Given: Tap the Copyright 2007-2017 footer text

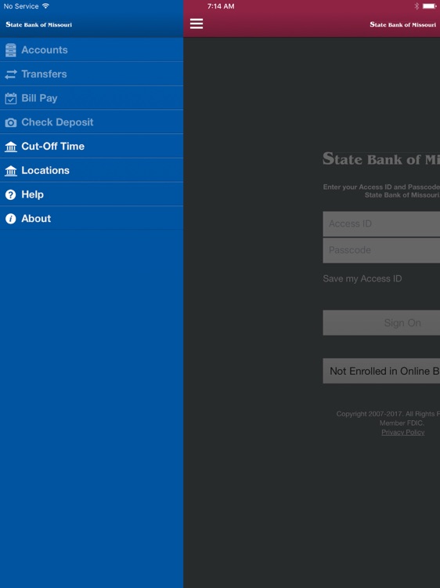Looking at the screenshot, I should tap(388, 414).
